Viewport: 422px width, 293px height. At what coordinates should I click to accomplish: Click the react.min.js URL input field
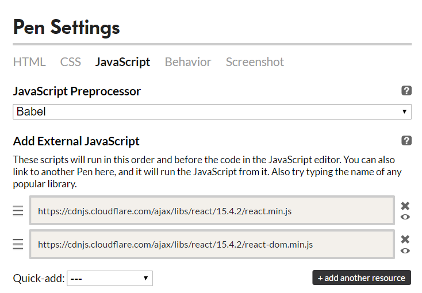pyautogui.click(x=212, y=211)
